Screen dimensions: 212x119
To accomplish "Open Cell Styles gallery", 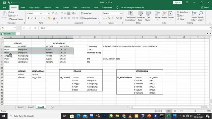I will tap(148, 16).
